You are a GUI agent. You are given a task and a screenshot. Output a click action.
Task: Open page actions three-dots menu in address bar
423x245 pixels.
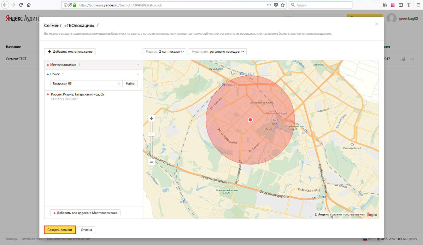[269, 5]
